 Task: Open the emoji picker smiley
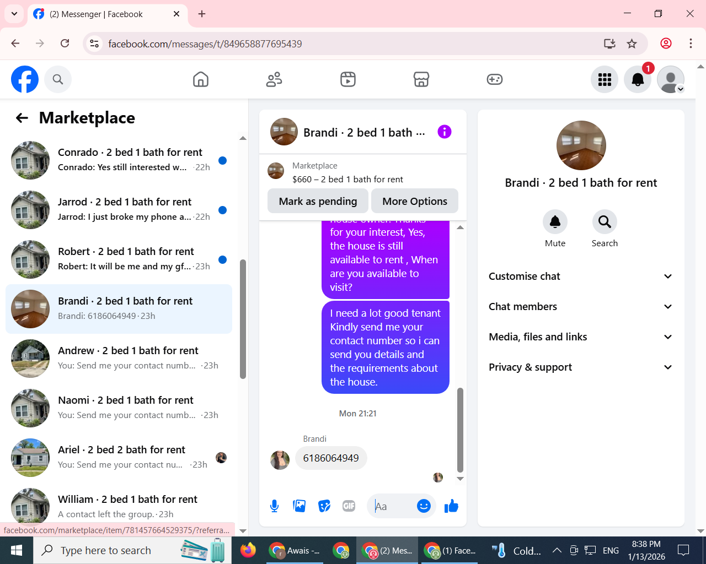click(x=424, y=506)
